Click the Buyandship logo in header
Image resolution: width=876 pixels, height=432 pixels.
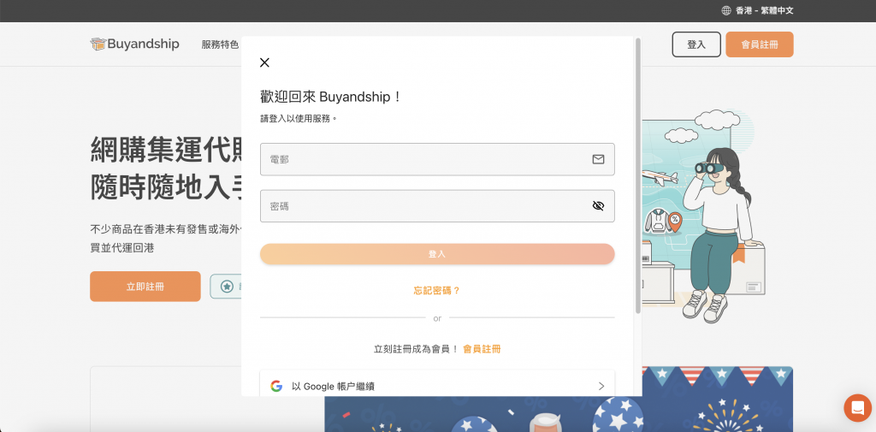click(134, 44)
